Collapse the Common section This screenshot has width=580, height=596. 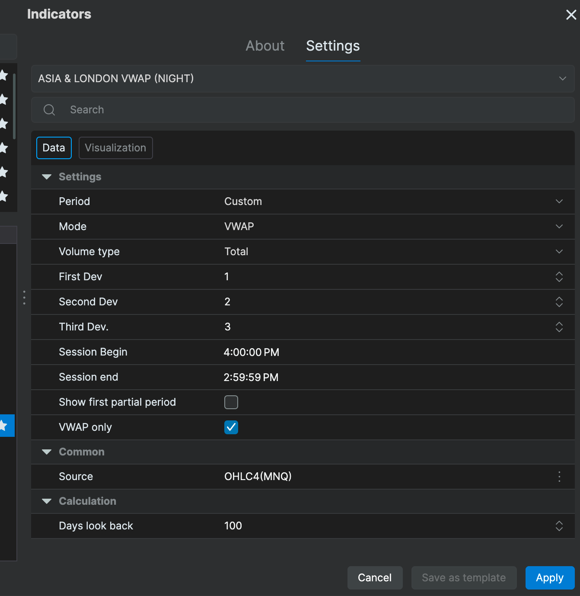pos(47,452)
